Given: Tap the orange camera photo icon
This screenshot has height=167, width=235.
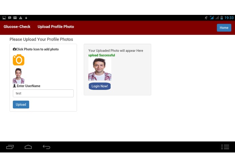Looking at the screenshot, I should pos(19,60).
